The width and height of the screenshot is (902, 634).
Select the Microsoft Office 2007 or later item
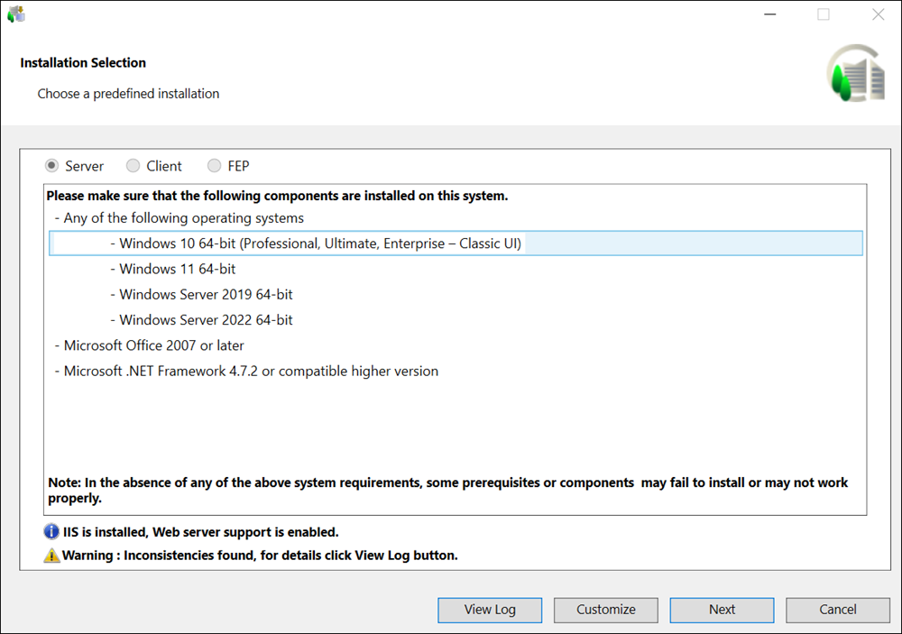click(x=153, y=345)
